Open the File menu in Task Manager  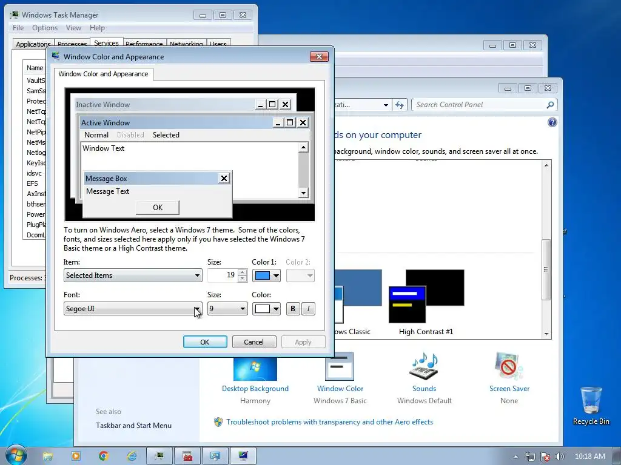coord(18,28)
